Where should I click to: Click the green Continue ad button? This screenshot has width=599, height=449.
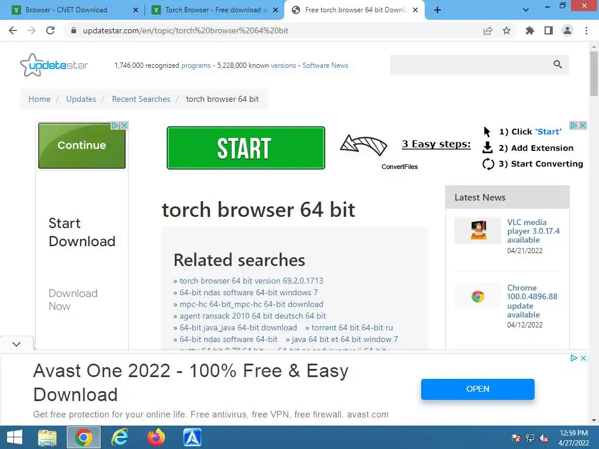(x=82, y=145)
